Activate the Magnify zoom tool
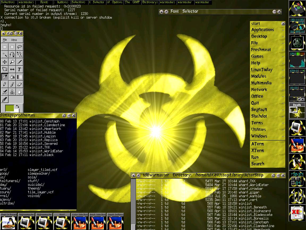This screenshot has width=306, height=230. point(12,62)
